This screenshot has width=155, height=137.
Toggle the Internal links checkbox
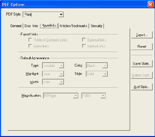tap(84, 46)
